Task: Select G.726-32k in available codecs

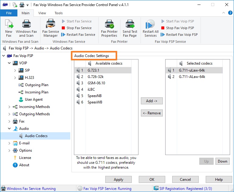Action: (103, 77)
